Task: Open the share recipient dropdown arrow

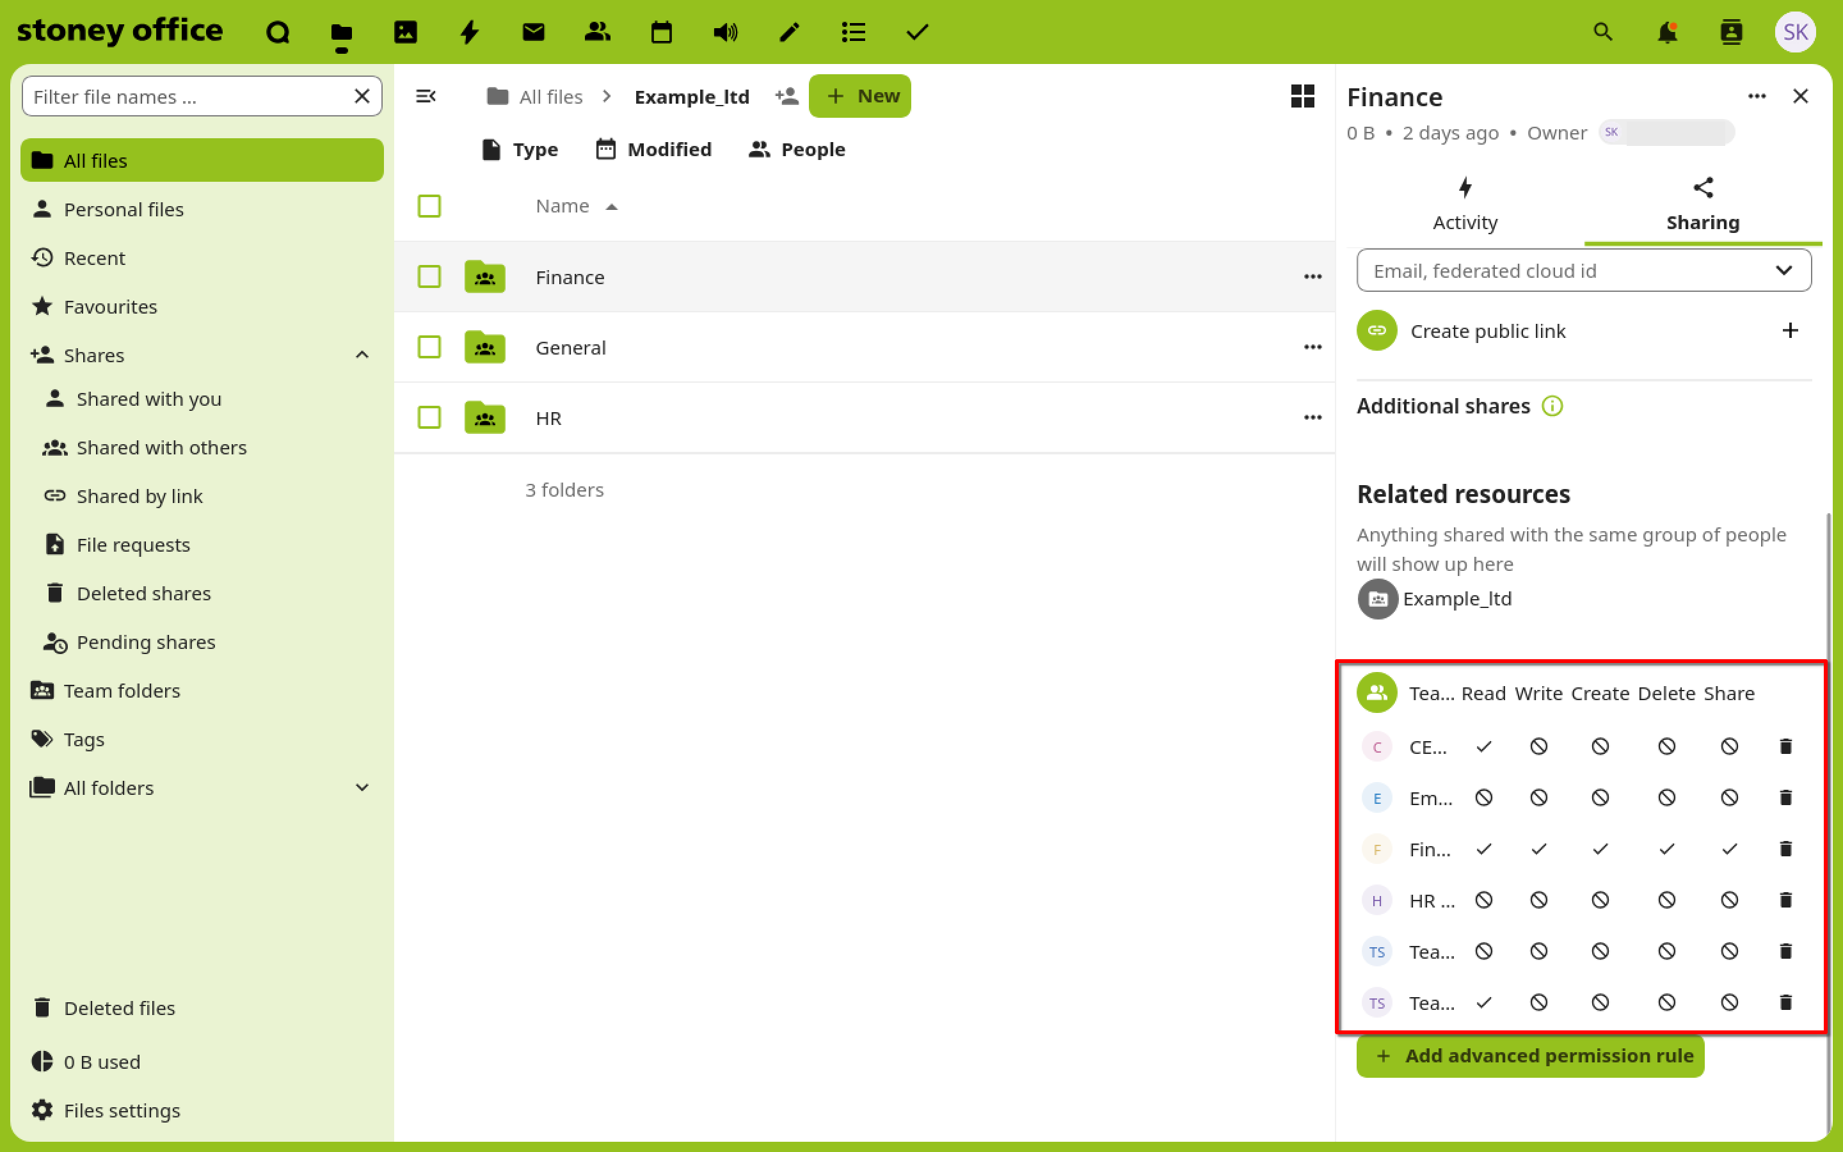Action: 1783,271
